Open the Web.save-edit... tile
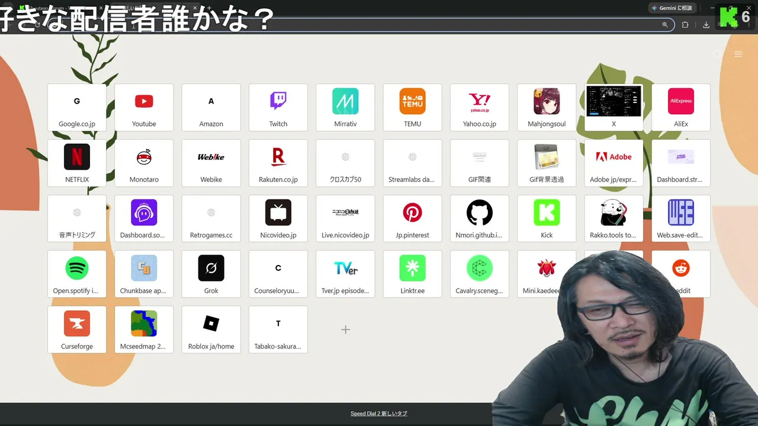758x426 pixels. coord(681,219)
